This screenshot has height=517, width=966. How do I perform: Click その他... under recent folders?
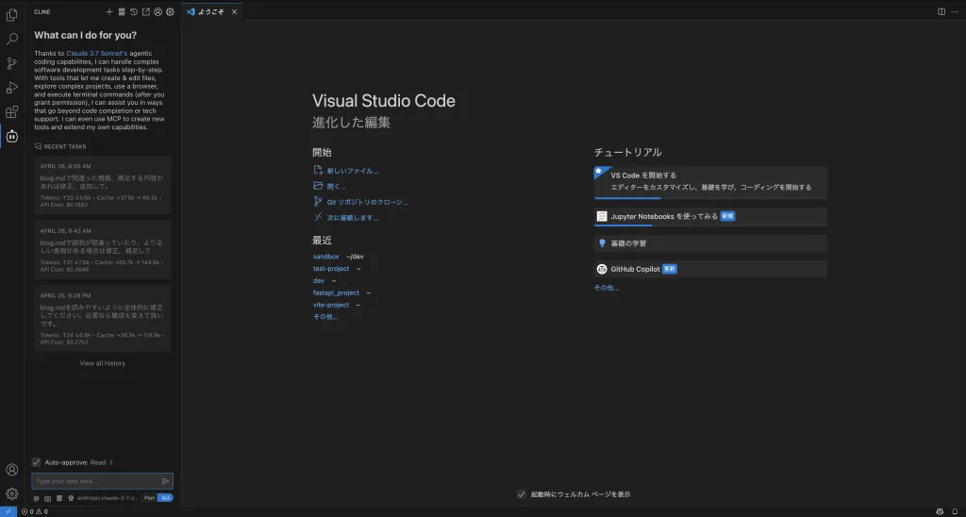325,317
